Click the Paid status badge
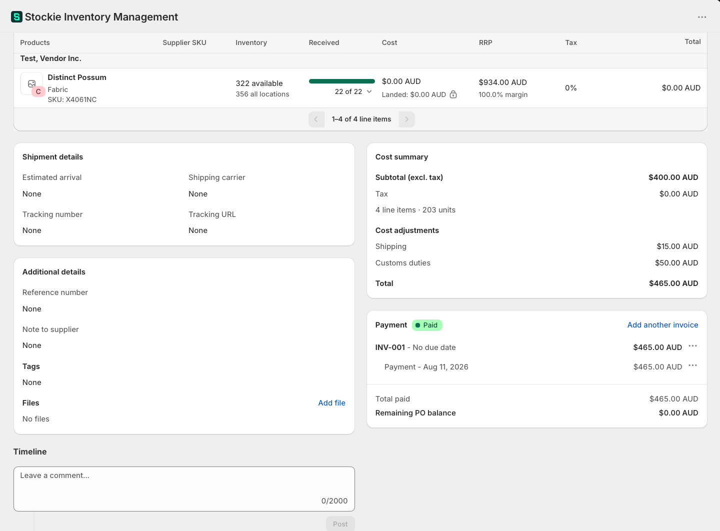Screen dimensions: 720x531 pos(427,325)
